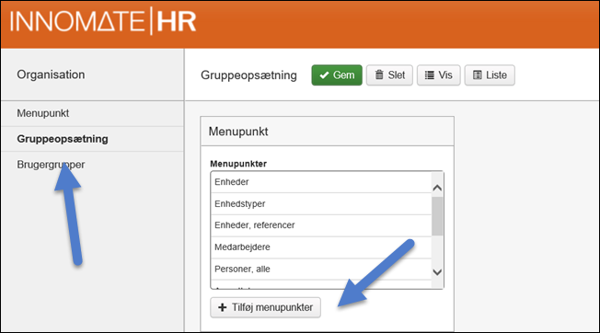
Task: Select Enheder in the Menupunkter list
Action: coord(320,182)
